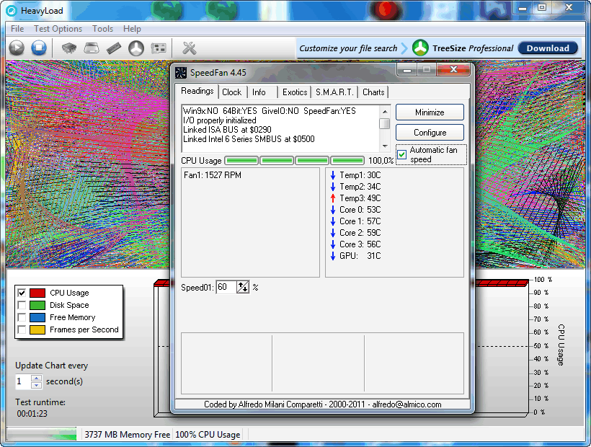This screenshot has width=591, height=447.
Task: Open the Test Options menu
Action: point(58,29)
